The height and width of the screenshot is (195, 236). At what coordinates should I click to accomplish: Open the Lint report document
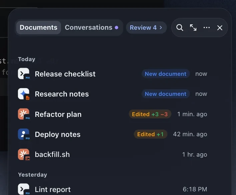pos(112,189)
